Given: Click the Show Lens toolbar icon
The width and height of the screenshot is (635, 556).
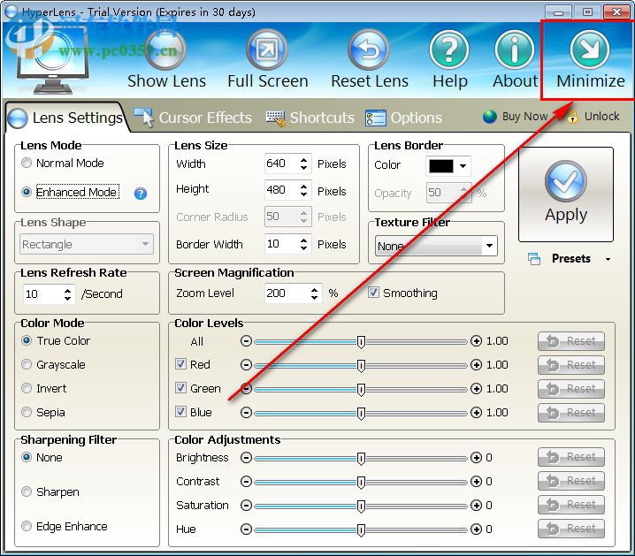Looking at the screenshot, I should 165,50.
